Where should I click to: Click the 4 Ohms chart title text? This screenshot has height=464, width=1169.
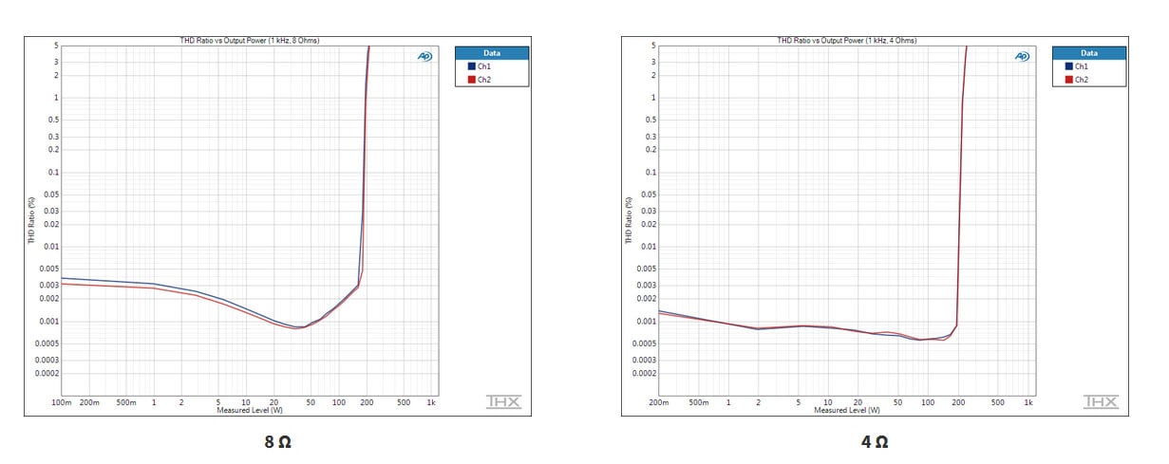pos(847,40)
